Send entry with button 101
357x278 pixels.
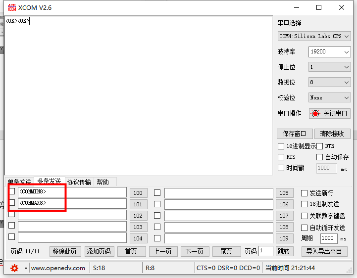point(138,204)
